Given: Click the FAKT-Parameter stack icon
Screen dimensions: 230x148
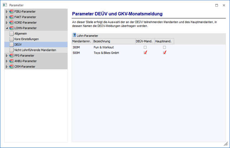Looking at the screenshot, I should [11, 17].
